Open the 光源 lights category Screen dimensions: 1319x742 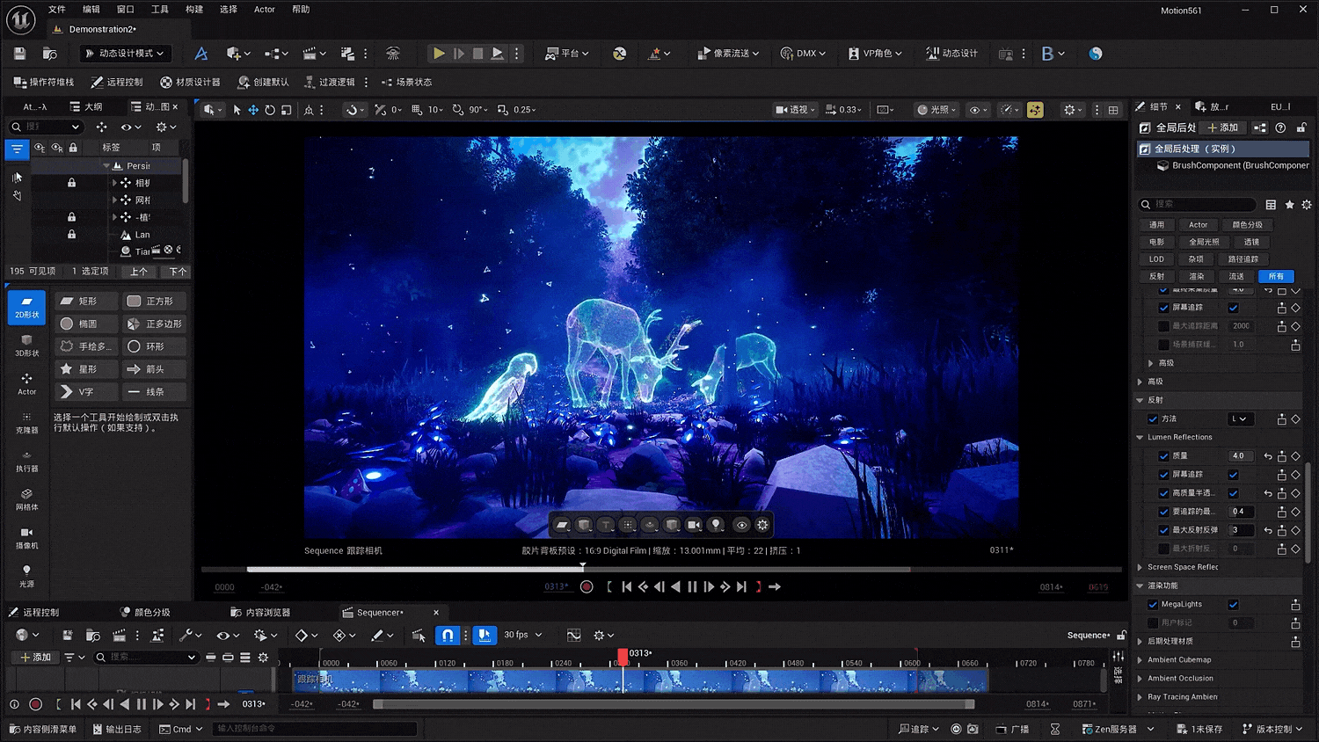pos(26,577)
